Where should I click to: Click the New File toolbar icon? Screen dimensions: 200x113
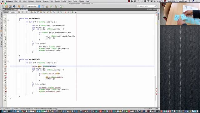[3, 6]
